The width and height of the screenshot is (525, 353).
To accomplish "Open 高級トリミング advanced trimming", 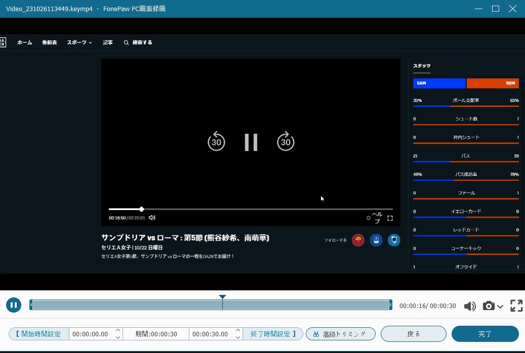I will point(341,334).
